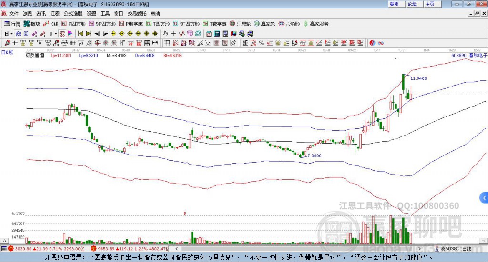
Task: Click the blue side panel collapse arrow
Action: (484, 197)
